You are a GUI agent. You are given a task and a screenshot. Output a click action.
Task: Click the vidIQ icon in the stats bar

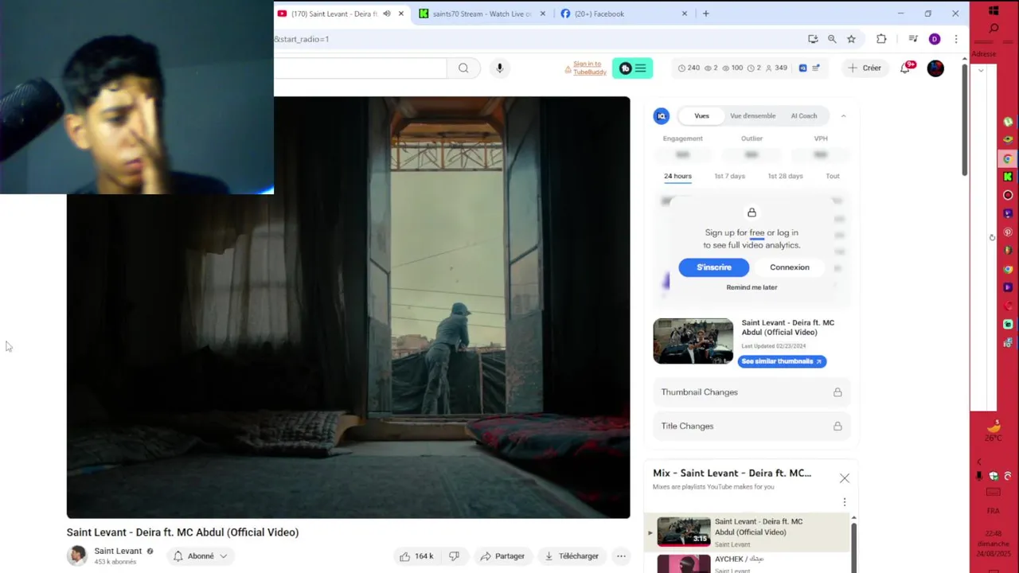pos(802,68)
